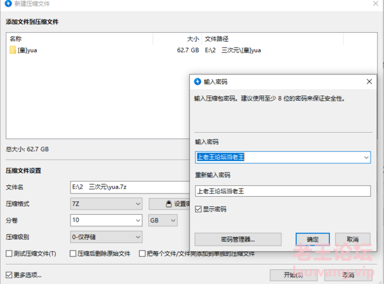Enable the 测试压缩文件(T) checkbox

tap(9, 253)
